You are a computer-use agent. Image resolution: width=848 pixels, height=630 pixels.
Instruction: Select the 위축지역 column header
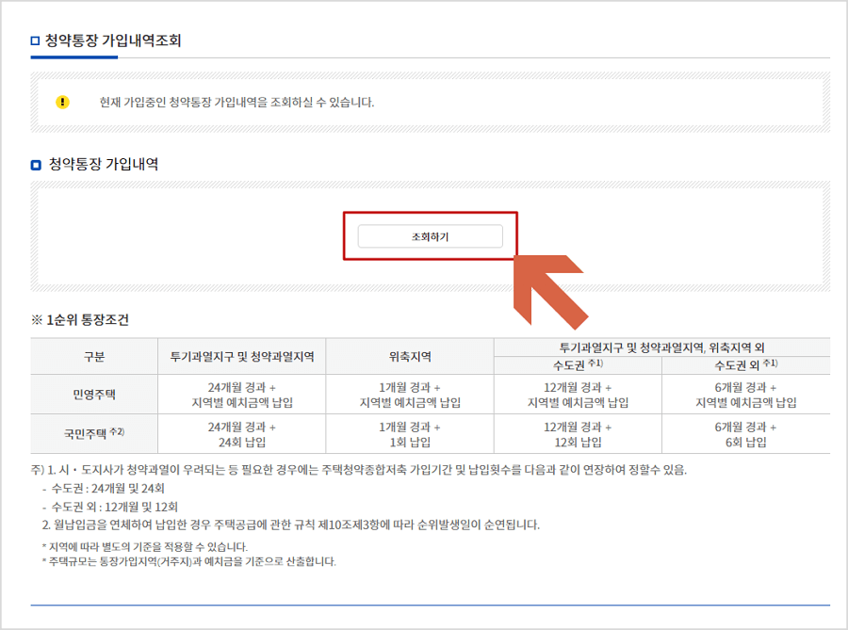coord(409,356)
